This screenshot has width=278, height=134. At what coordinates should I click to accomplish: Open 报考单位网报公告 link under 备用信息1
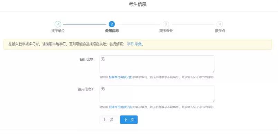coord(120,107)
